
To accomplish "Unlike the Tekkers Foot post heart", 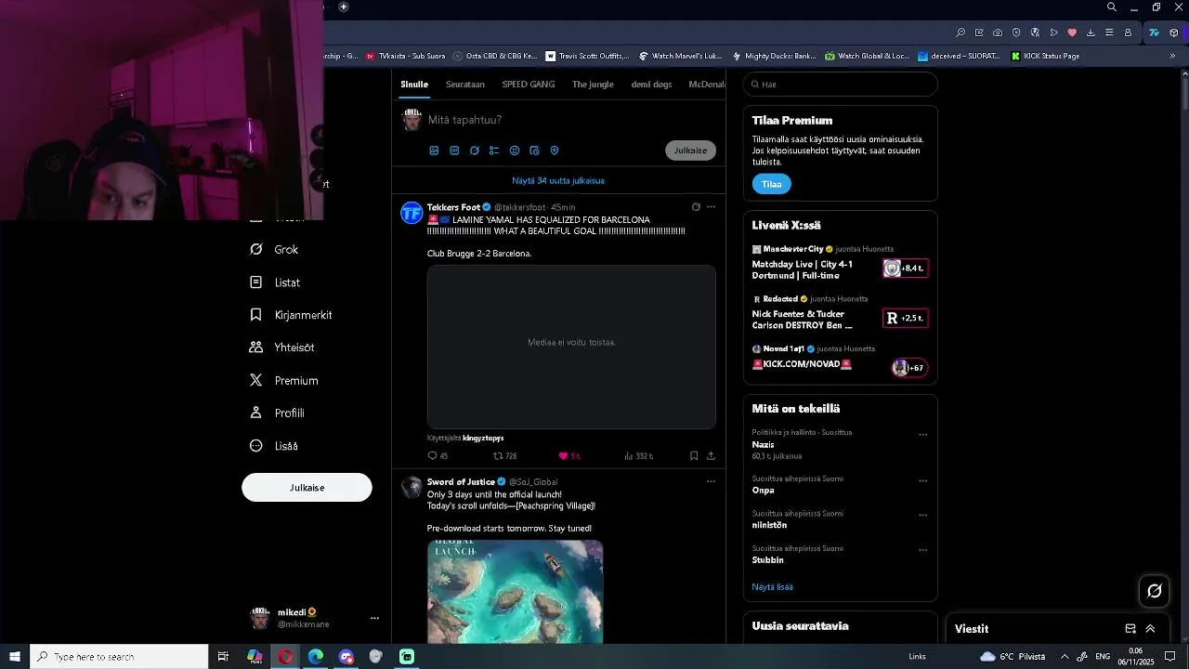I will point(569,456).
